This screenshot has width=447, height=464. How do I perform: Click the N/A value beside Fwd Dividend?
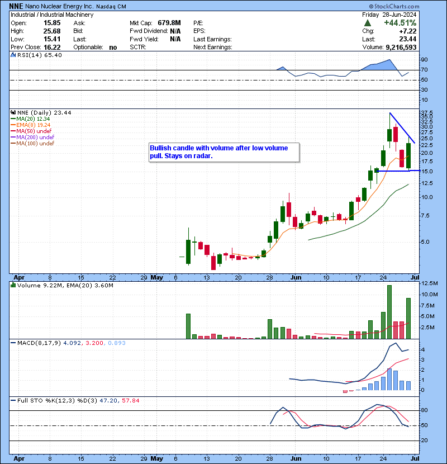(x=175, y=31)
